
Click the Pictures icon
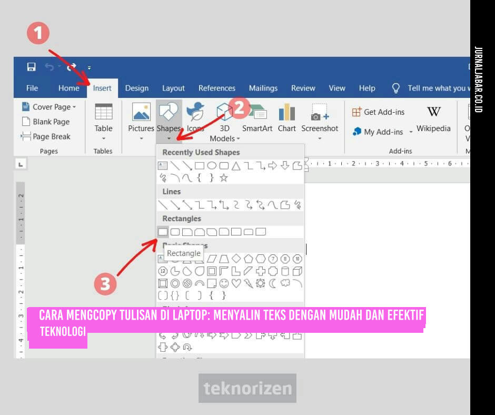click(141, 112)
